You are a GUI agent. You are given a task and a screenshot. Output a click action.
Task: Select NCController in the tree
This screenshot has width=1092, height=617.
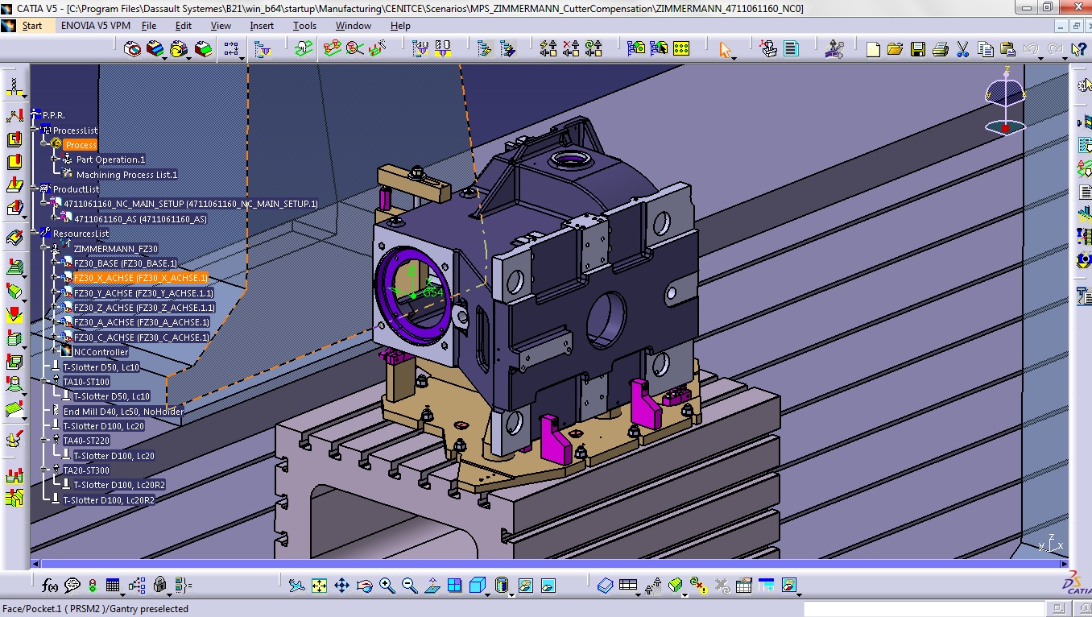pos(101,352)
